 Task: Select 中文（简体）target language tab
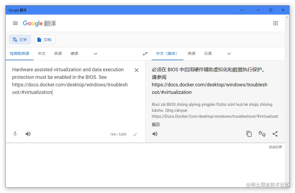tap(167, 54)
